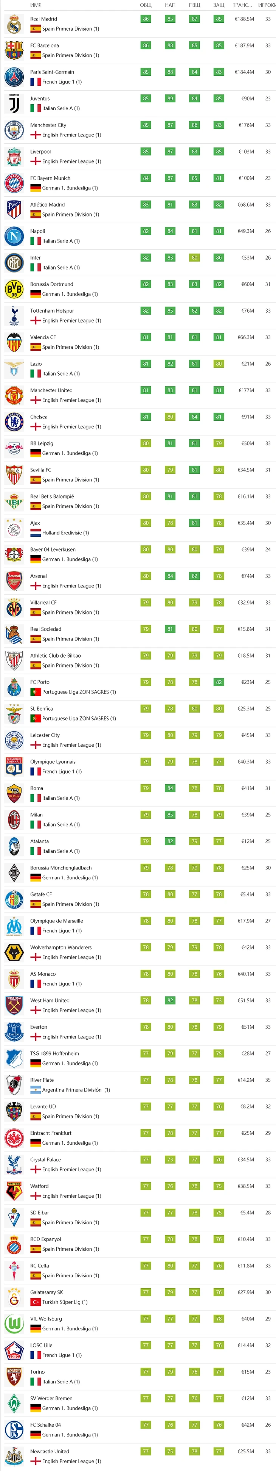Click the FC Schalke 04 crest

pos(14,1429)
